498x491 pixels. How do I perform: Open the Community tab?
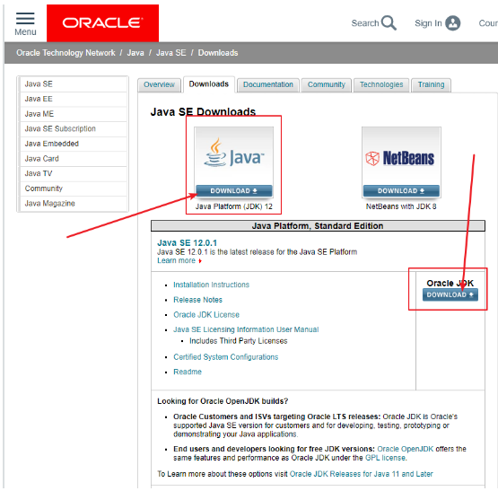pos(327,85)
